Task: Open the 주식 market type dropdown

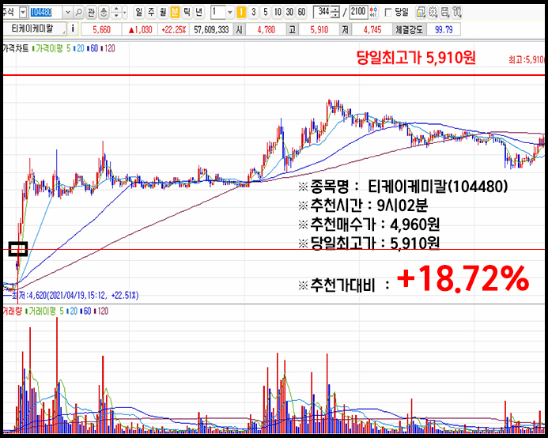Action: (x=23, y=13)
